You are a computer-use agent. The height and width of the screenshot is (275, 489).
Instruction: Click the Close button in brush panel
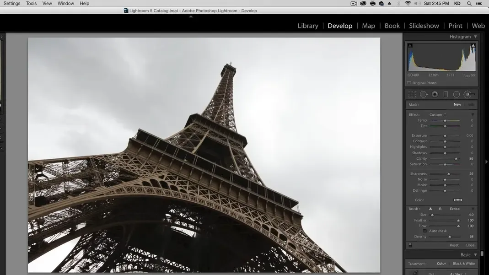coord(470,245)
